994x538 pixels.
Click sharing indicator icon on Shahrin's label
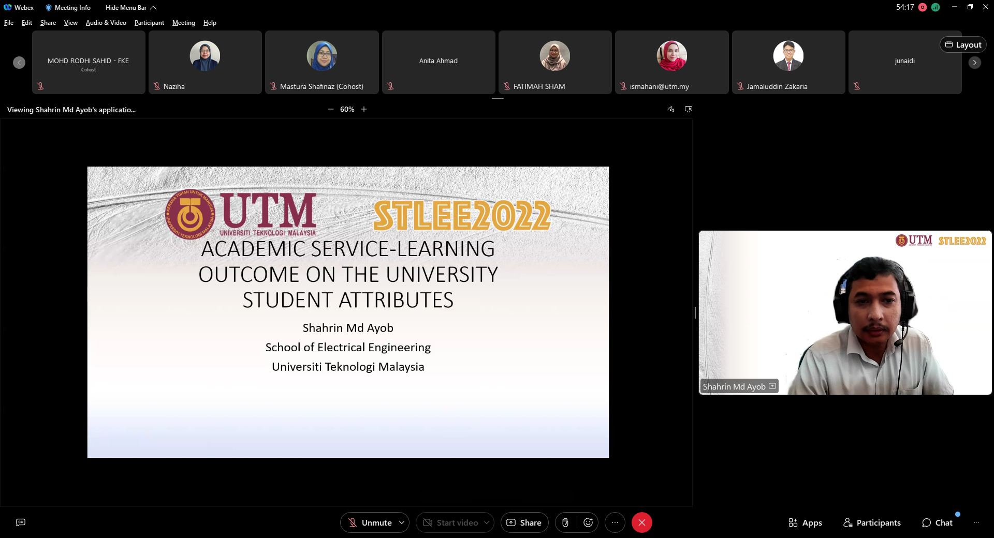point(772,386)
